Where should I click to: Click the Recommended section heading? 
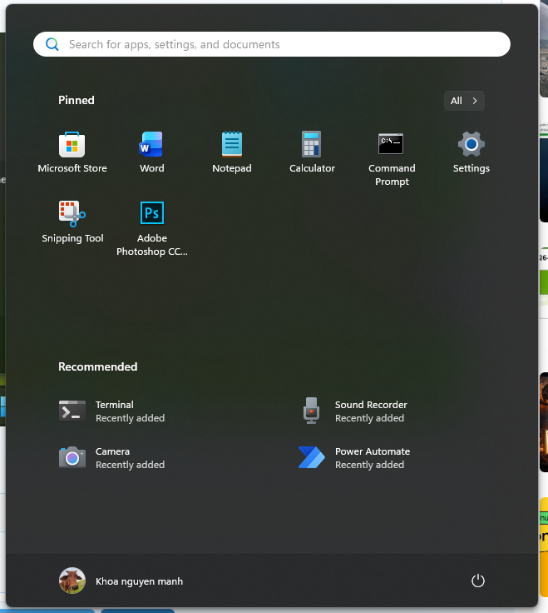[x=97, y=366]
